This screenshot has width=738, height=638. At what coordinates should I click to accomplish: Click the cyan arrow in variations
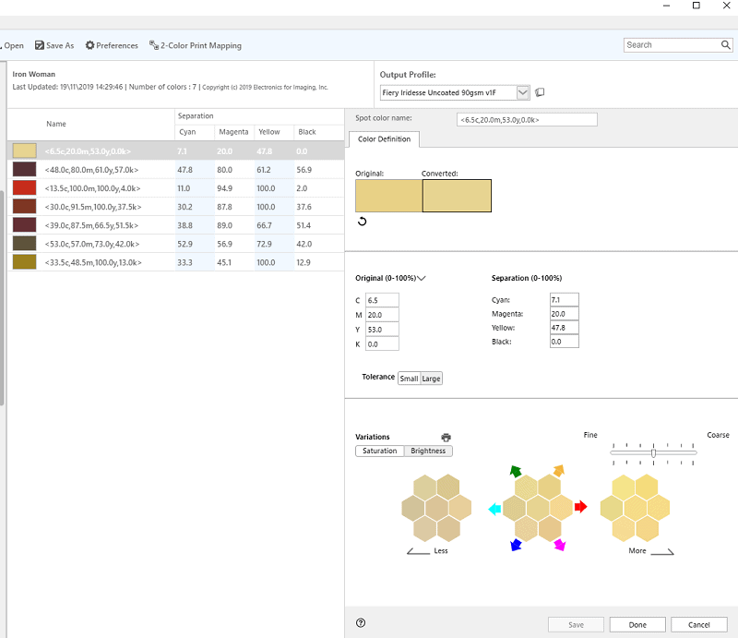point(494,509)
